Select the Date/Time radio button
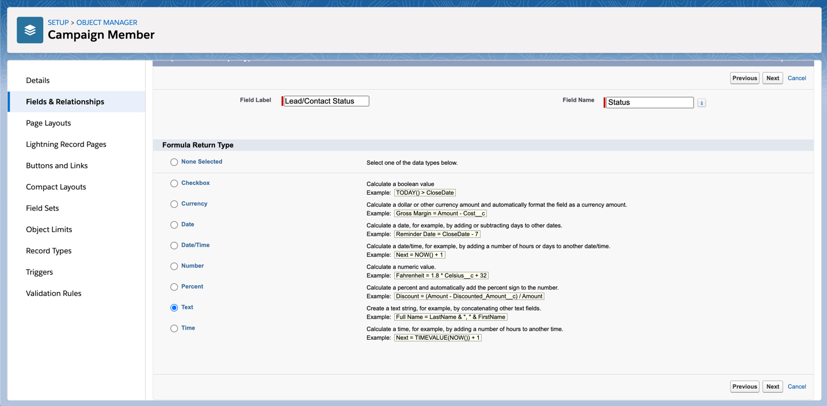 click(x=174, y=246)
